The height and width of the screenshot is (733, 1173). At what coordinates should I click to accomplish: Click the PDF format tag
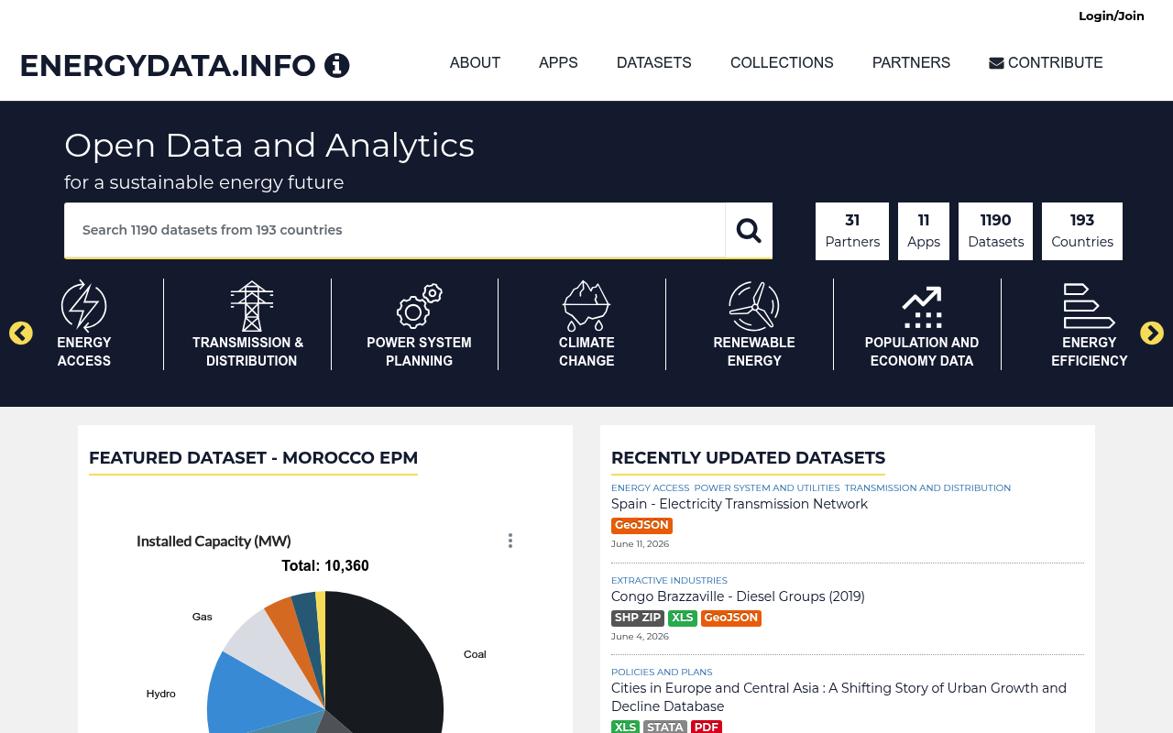(707, 728)
